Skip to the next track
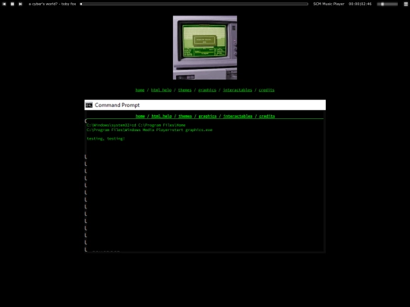This screenshot has height=307, width=410. (20, 4)
